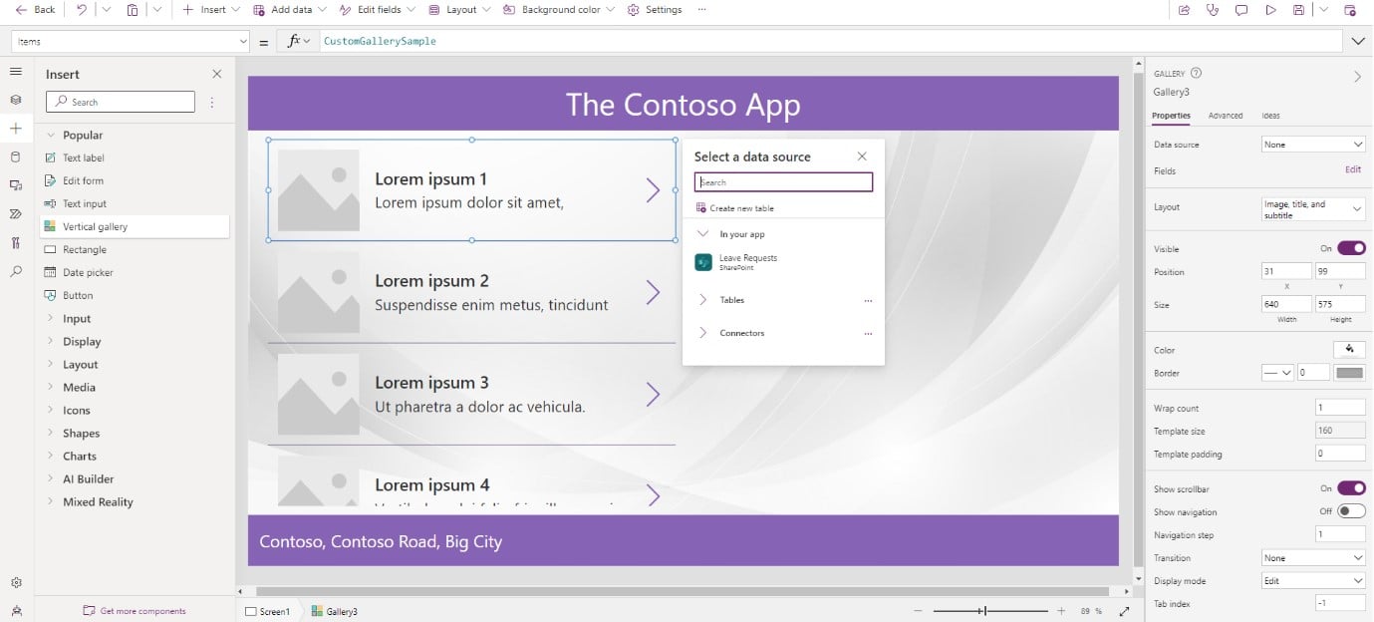Screen dimensions: 1374x622
Task: Open the more options ellipsis in toolbar
Action: pos(701,10)
